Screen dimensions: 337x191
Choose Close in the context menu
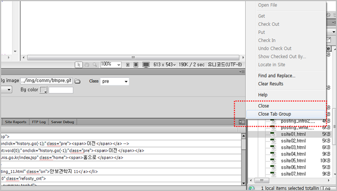[x=264, y=106]
